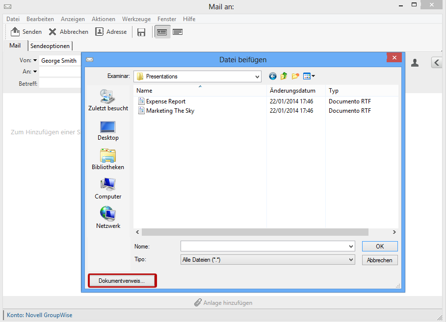Close the Datei beifügen dialog
The height and width of the screenshot is (322, 446).
[x=394, y=57]
